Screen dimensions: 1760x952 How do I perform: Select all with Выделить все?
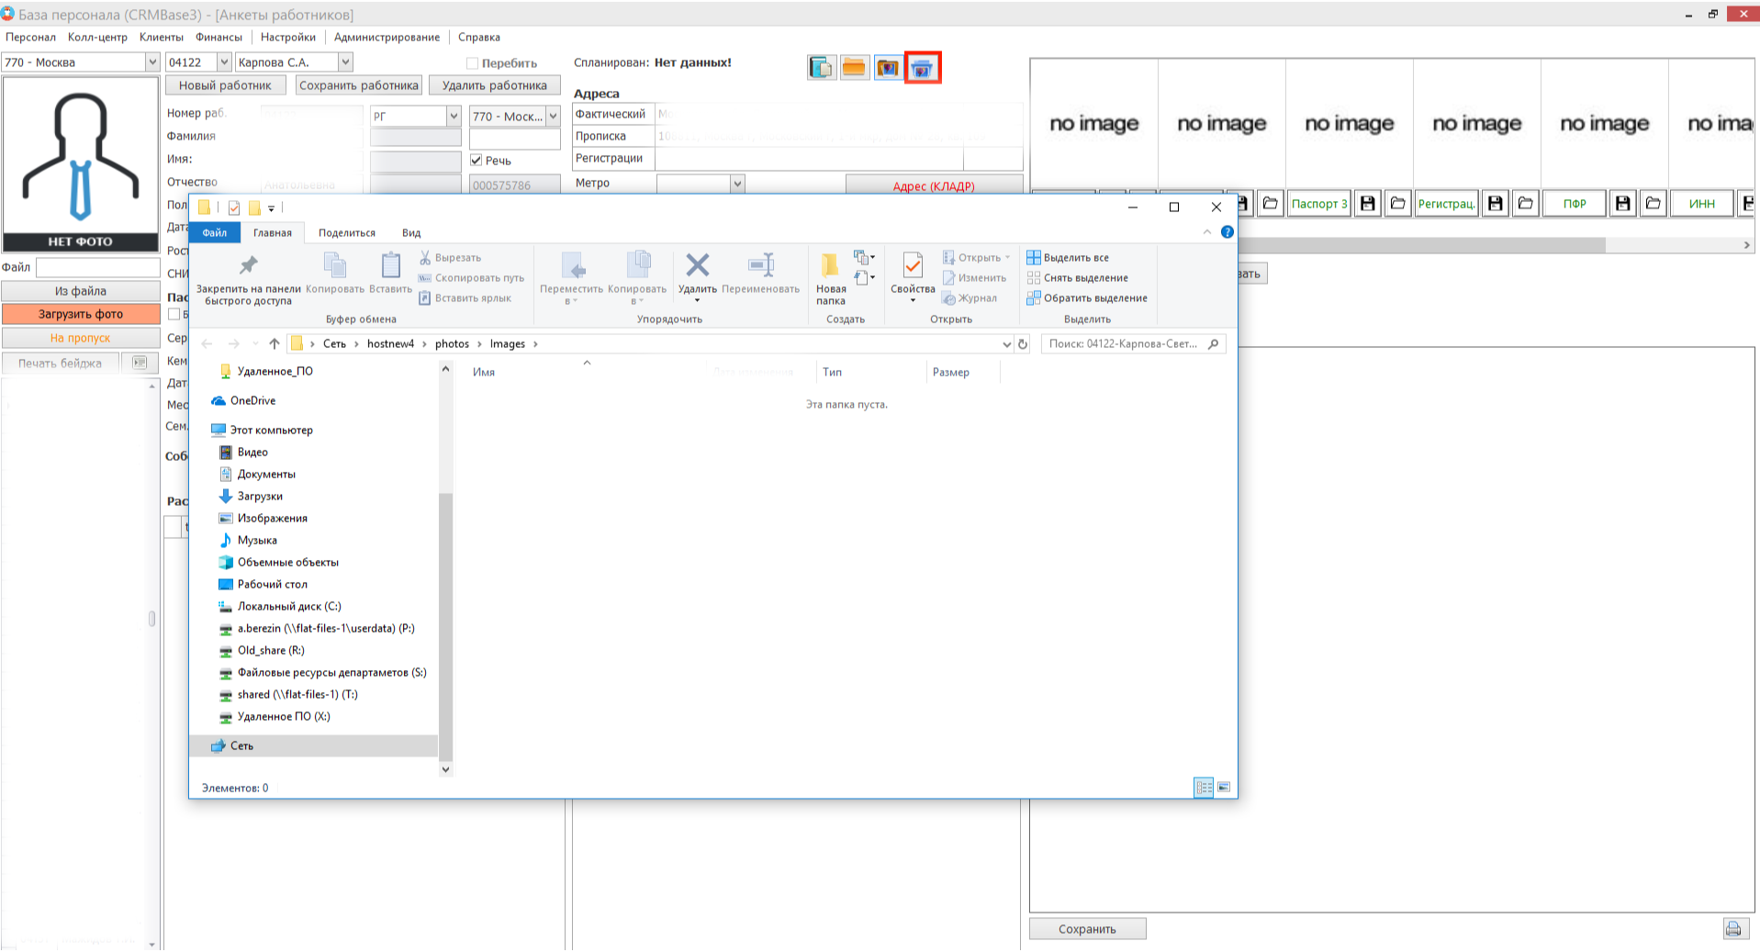pyautogui.click(x=1068, y=258)
